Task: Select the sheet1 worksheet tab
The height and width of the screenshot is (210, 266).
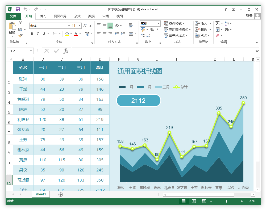Action: (41, 194)
